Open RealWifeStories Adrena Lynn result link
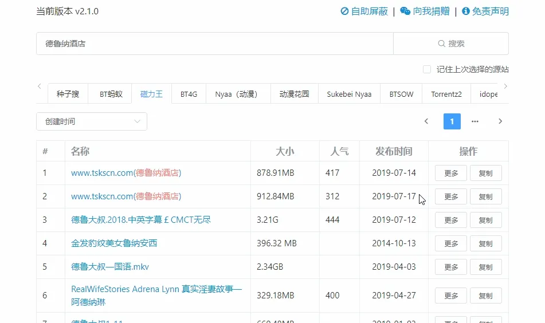The image size is (545, 323). [x=156, y=296]
